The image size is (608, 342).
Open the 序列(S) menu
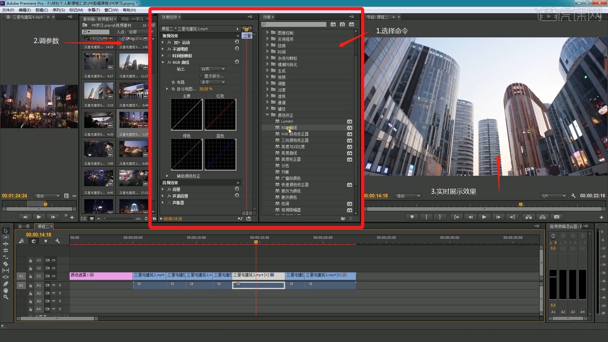click(59, 10)
